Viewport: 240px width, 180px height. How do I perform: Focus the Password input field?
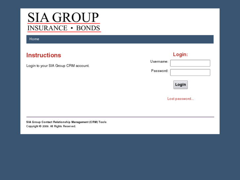[190, 72]
